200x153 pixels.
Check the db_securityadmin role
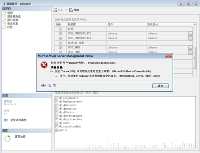57,127
